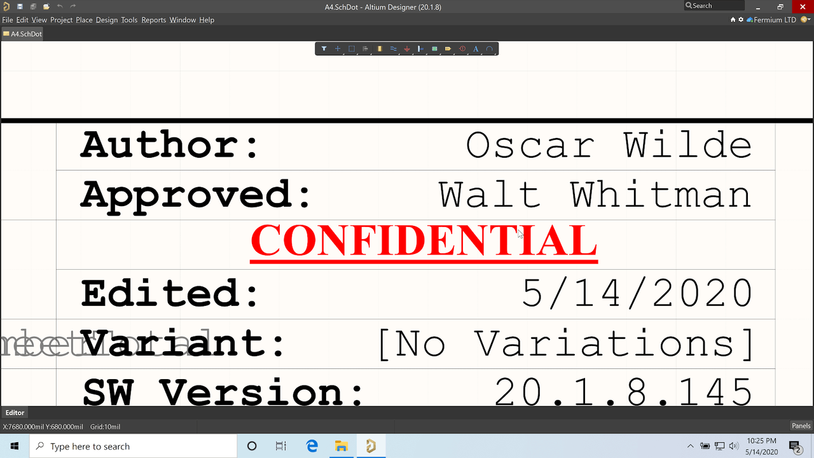814x458 pixels.
Task: Select the 'Oscar Wilde' author value
Action: click(609, 145)
